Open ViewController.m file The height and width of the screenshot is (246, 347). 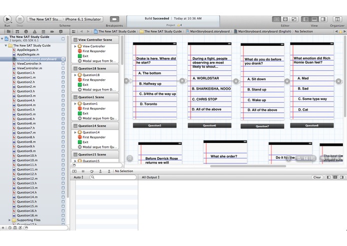tap(29, 68)
